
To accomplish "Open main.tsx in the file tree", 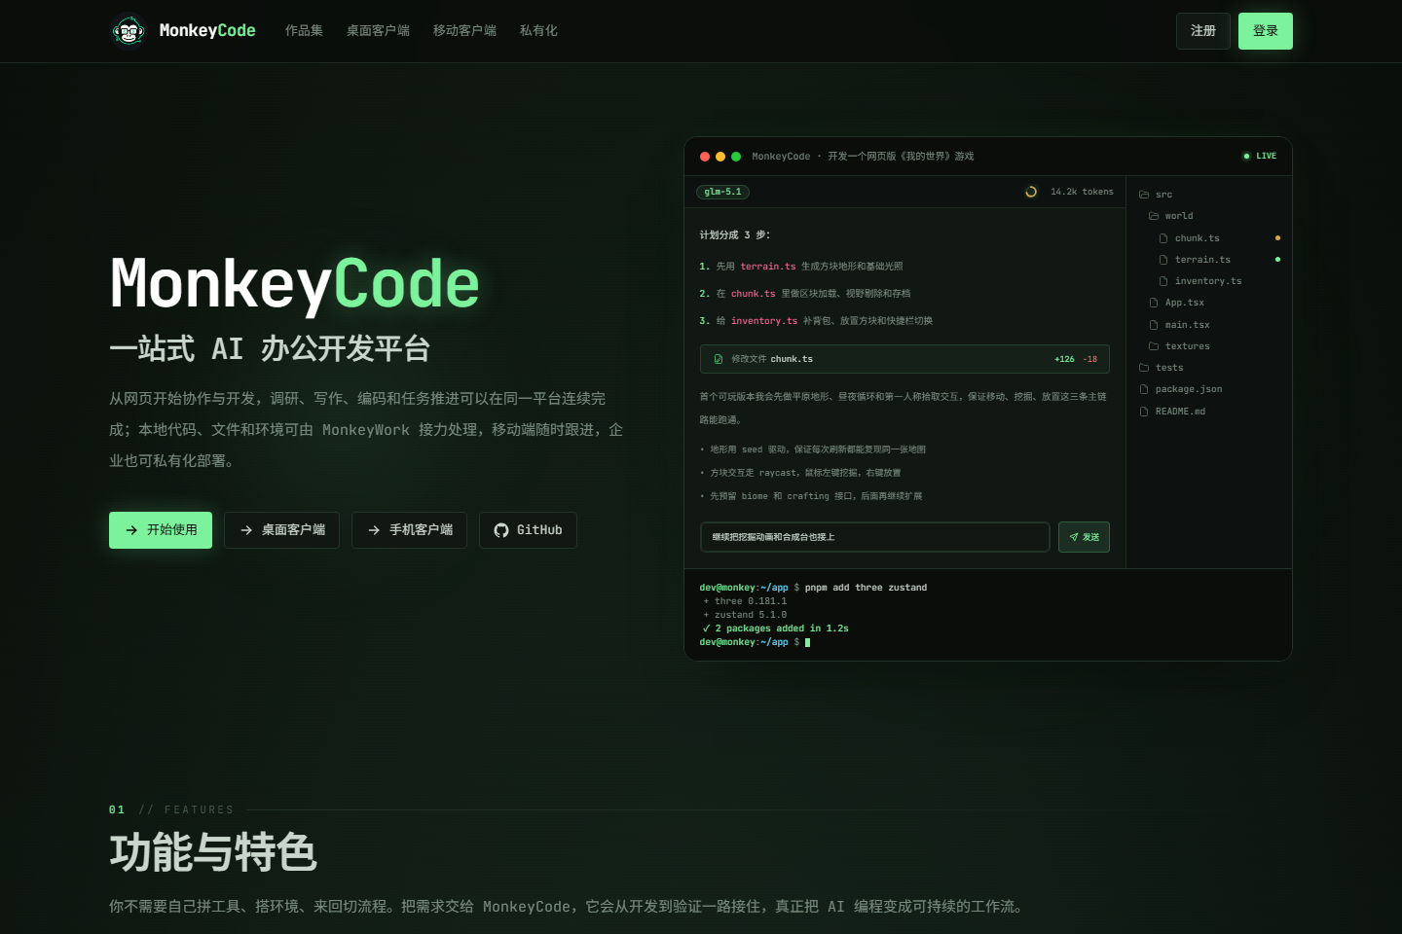I will pyautogui.click(x=1179, y=325).
